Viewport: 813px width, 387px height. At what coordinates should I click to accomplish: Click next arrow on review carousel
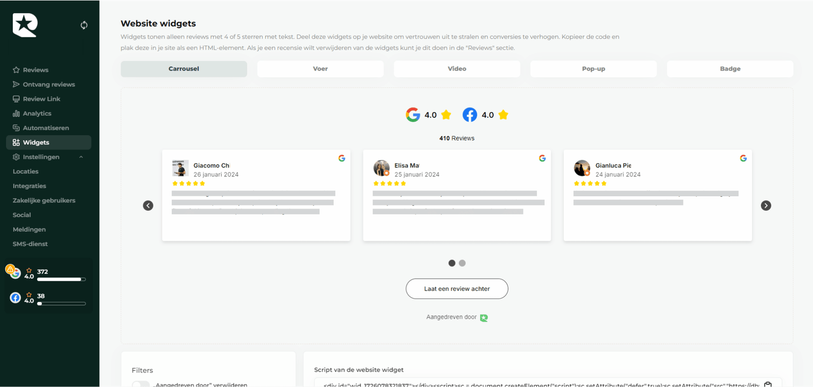(x=766, y=205)
